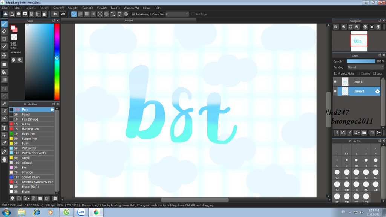Select the Airbrush brush
The image size is (386, 217).
[x=32, y=163]
